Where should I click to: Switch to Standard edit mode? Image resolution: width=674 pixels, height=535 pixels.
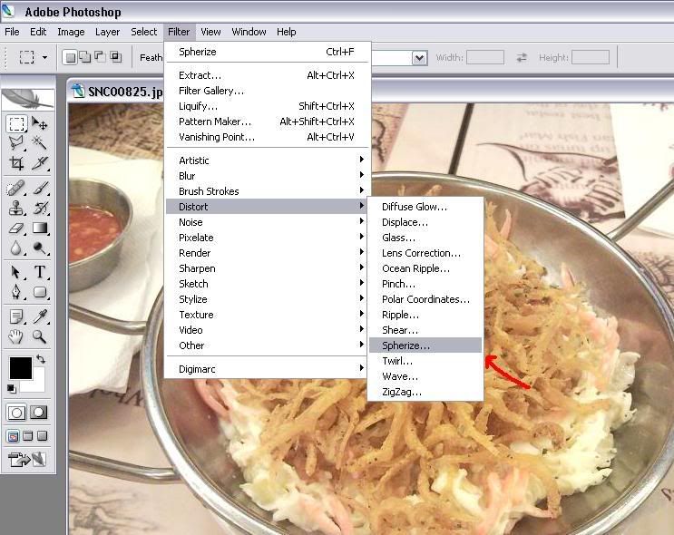tap(16, 413)
